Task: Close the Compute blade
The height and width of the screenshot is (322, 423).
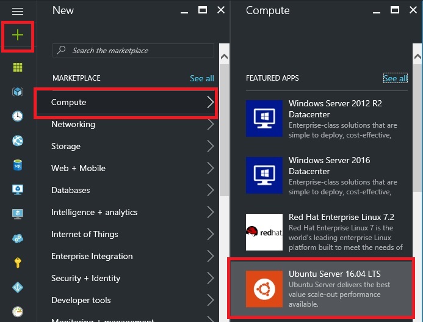Action: (x=413, y=10)
